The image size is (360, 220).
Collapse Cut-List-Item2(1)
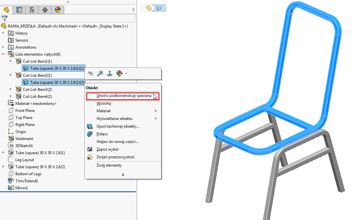[11, 75]
